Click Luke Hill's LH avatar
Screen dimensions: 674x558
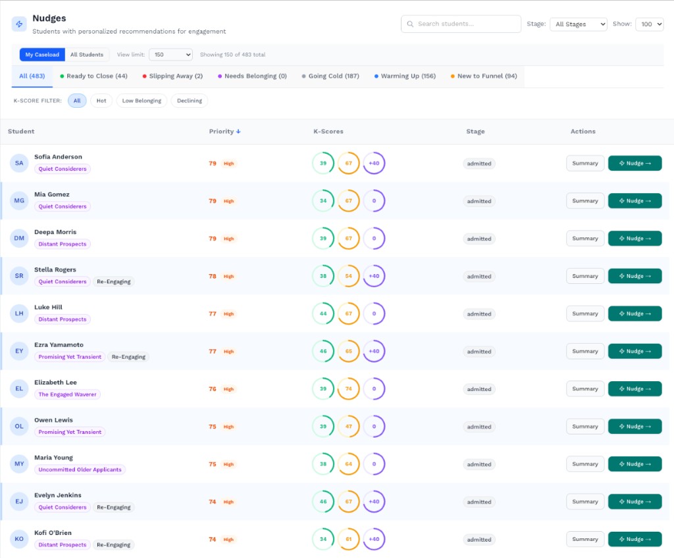19,314
